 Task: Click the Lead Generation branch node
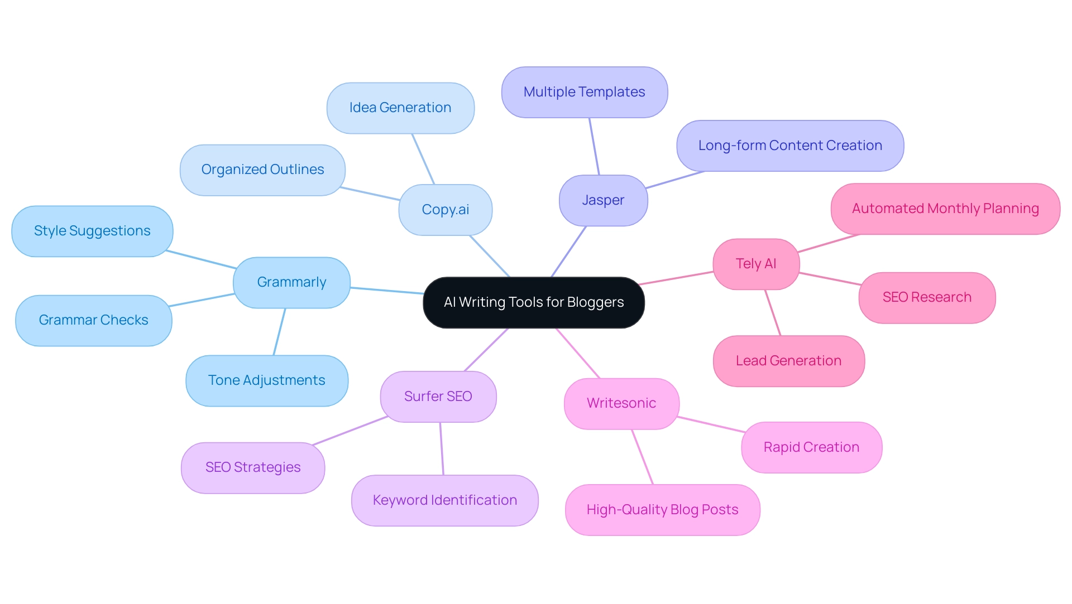tap(783, 359)
